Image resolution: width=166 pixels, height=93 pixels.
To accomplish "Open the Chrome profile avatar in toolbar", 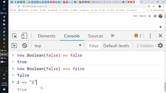I will [x=160, y=6].
